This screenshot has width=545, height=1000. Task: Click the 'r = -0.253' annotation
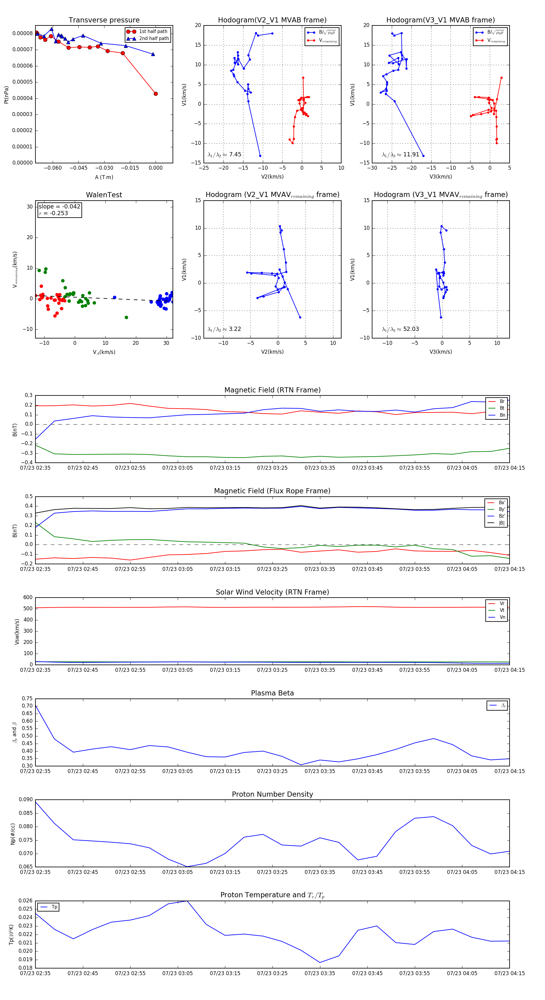tap(54, 214)
